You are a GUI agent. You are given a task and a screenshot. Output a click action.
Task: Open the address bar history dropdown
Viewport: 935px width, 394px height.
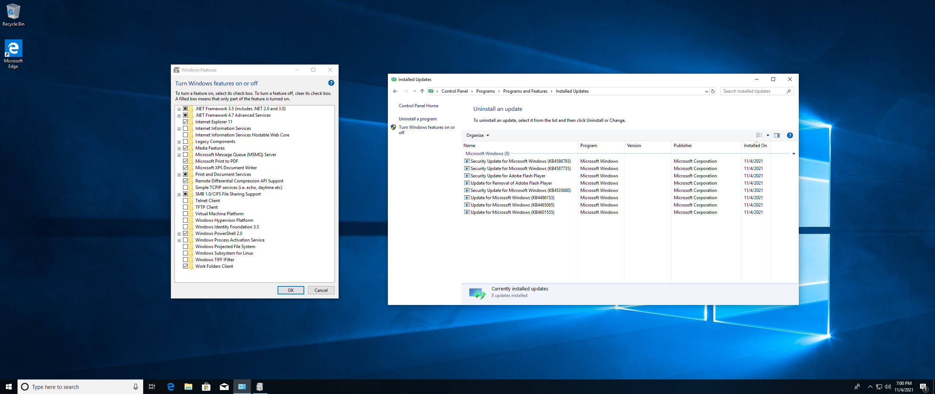pos(706,92)
